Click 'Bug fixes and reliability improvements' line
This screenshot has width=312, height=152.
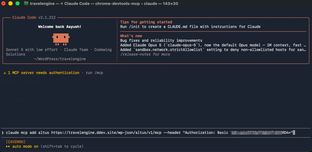(161, 41)
